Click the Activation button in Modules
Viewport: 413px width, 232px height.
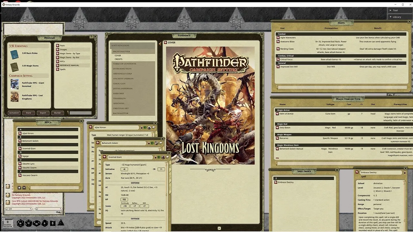[14, 113]
